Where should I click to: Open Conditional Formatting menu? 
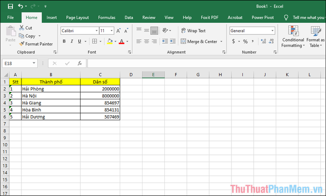coord(293,36)
